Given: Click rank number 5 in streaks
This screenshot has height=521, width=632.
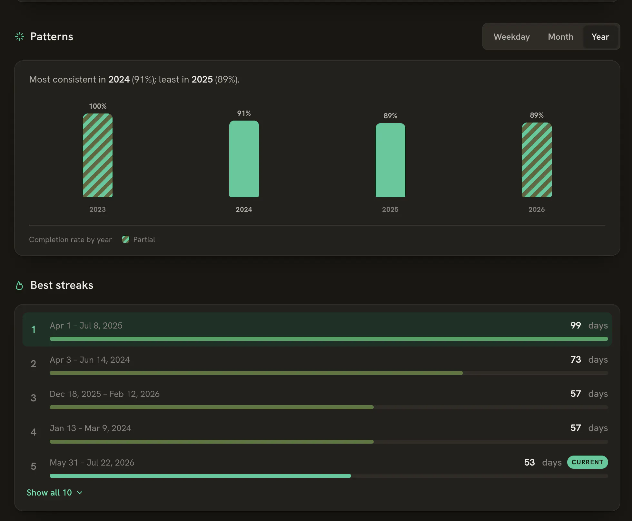Looking at the screenshot, I should (33, 466).
